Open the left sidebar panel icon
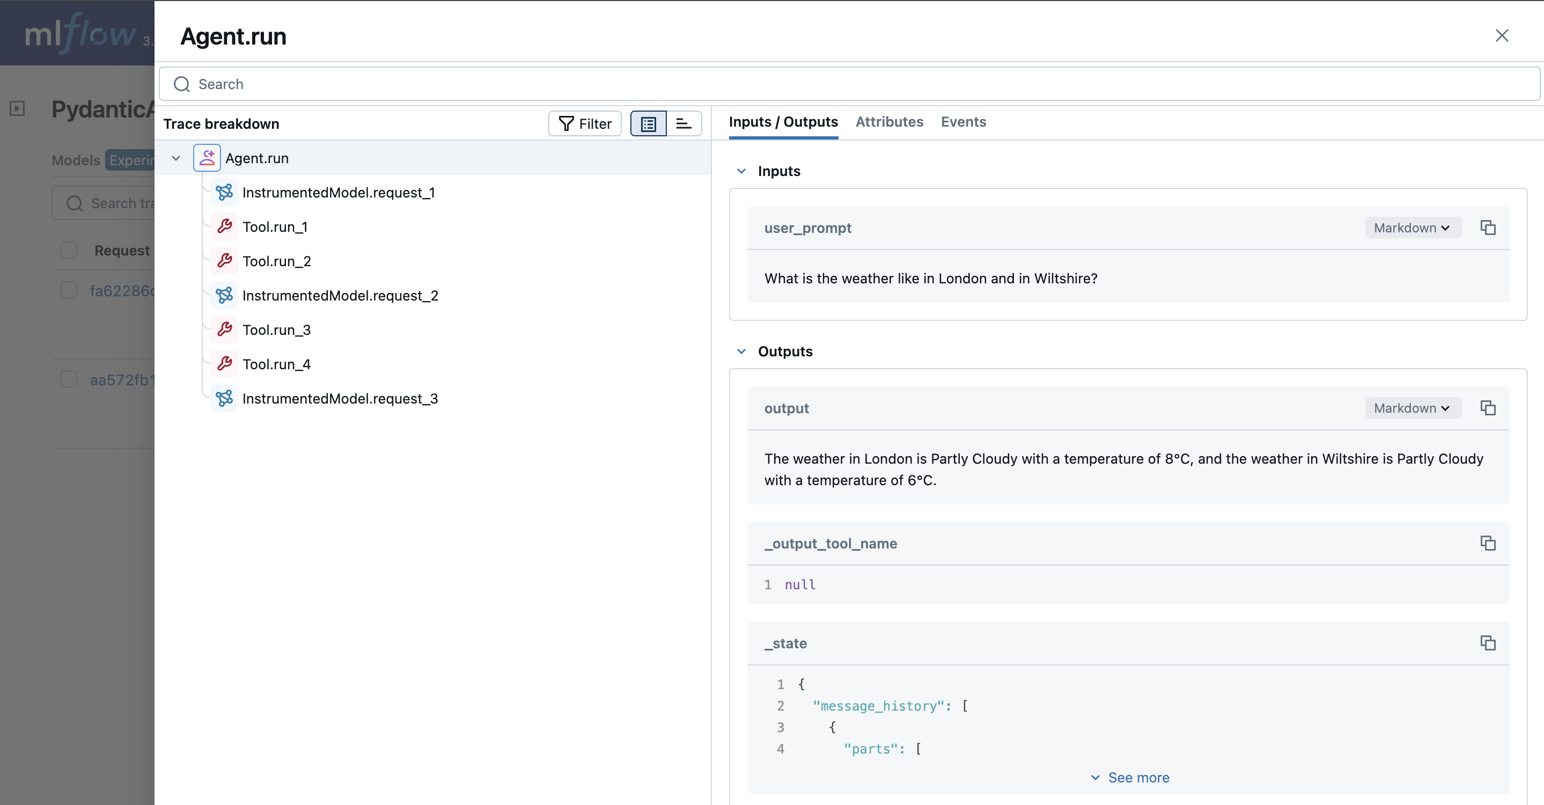The height and width of the screenshot is (805, 1544). point(17,108)
